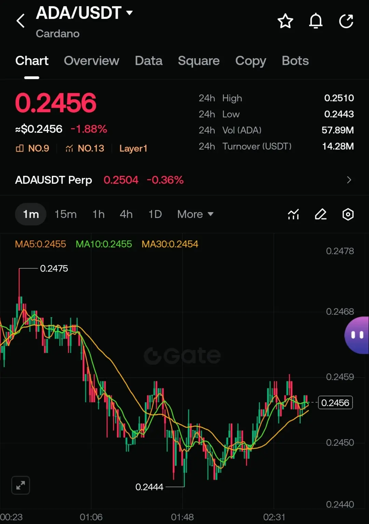Tap the MA5:0.2455 indicator label
The image size is (369, 524).
pyautogui.click(x=40, y=244)
